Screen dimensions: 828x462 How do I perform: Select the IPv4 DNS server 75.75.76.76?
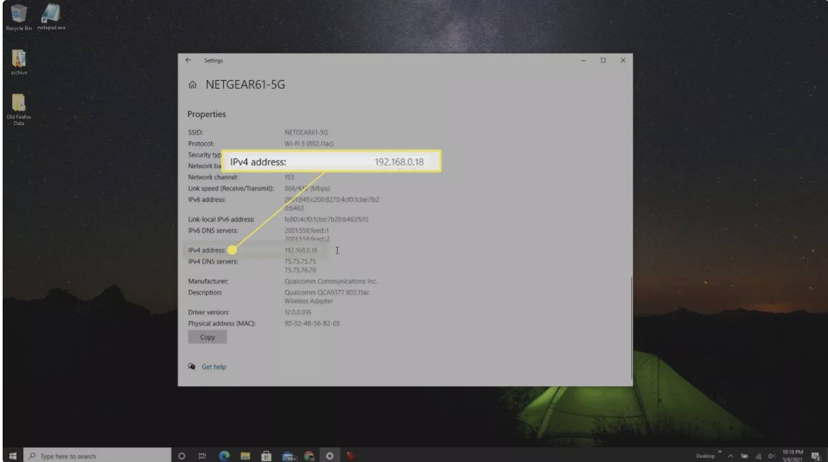click(300, 270)
